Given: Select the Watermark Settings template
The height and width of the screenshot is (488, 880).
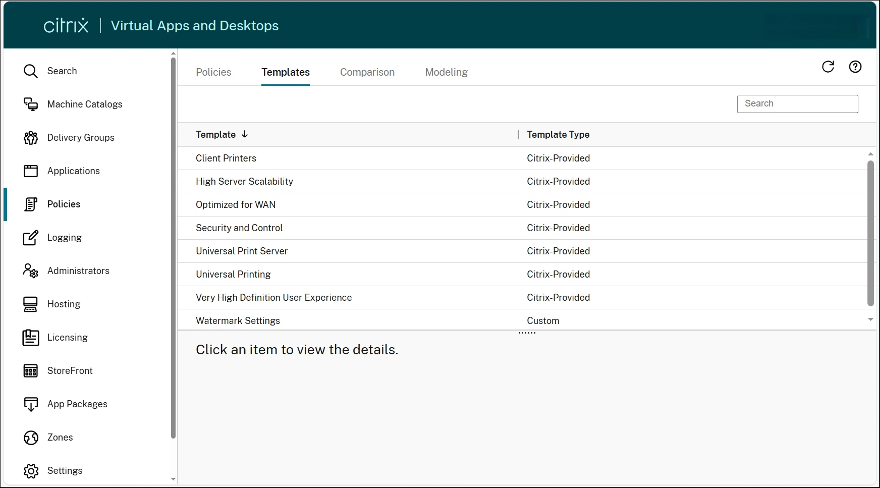Looking at the screenshot, I should point(238,321).
